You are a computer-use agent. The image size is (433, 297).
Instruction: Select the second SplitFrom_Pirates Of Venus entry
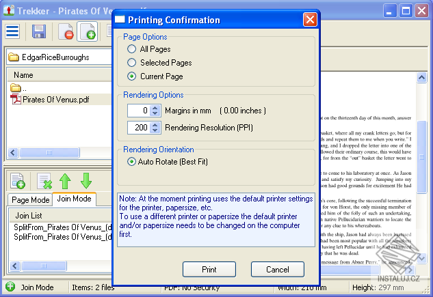coord(63,237)
